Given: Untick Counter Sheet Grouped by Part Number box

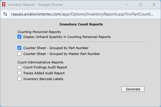Looking at the screenshot, I should click(x=20, y=48).
